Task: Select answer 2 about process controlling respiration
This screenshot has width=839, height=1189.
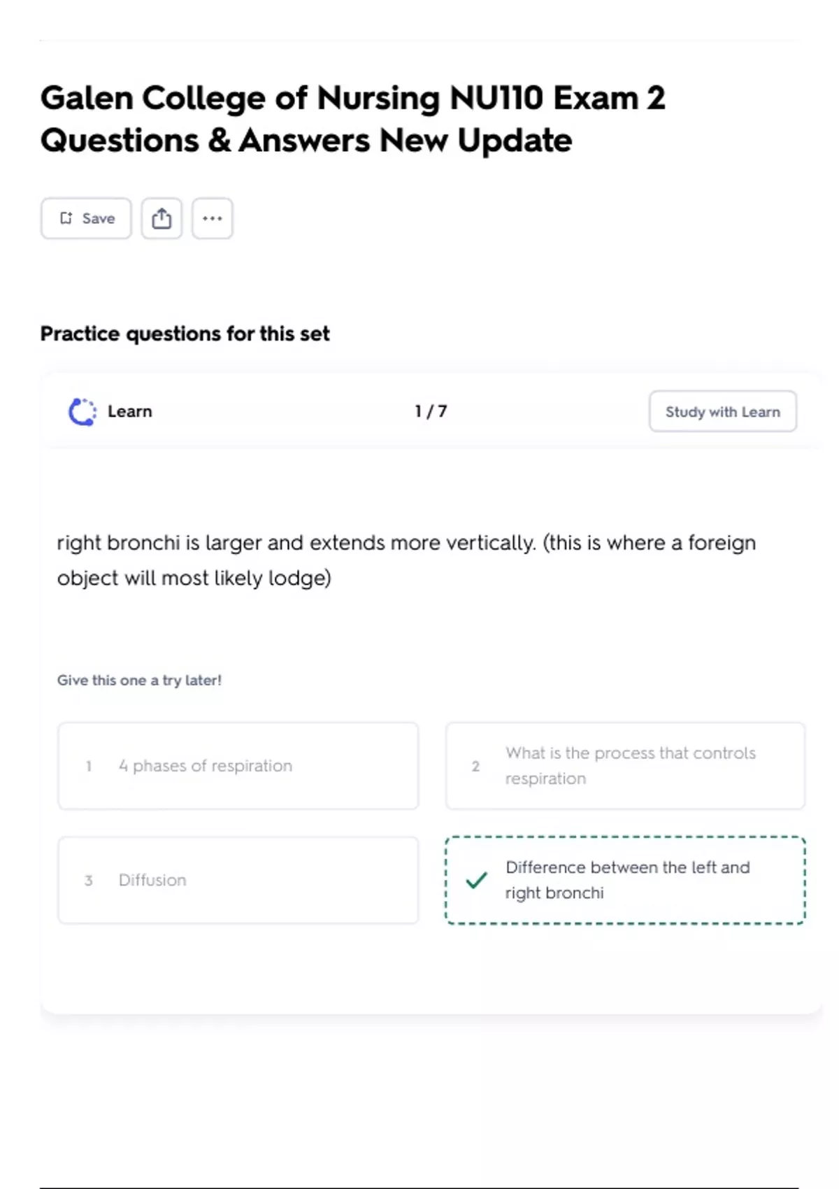Action: click(x=626, y=766)
